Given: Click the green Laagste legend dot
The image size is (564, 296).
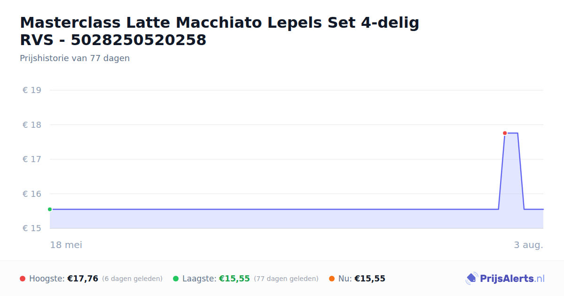Looking at the screenshot, I should pos(176,279).
